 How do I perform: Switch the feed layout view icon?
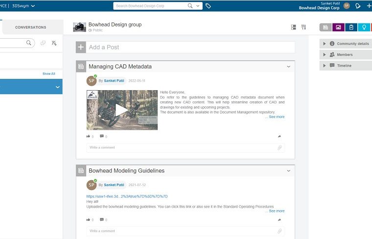point(294,27)
